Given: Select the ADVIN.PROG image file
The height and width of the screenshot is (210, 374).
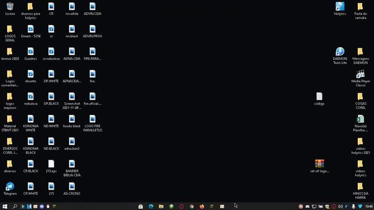Looking at the screenshot, I should point(92,32).
